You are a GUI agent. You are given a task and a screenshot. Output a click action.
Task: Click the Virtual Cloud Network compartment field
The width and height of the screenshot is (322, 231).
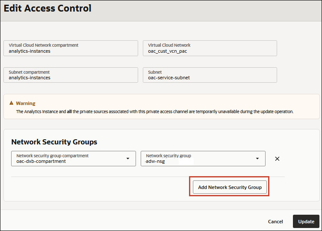pyautogui.click(x=71, y=48)
